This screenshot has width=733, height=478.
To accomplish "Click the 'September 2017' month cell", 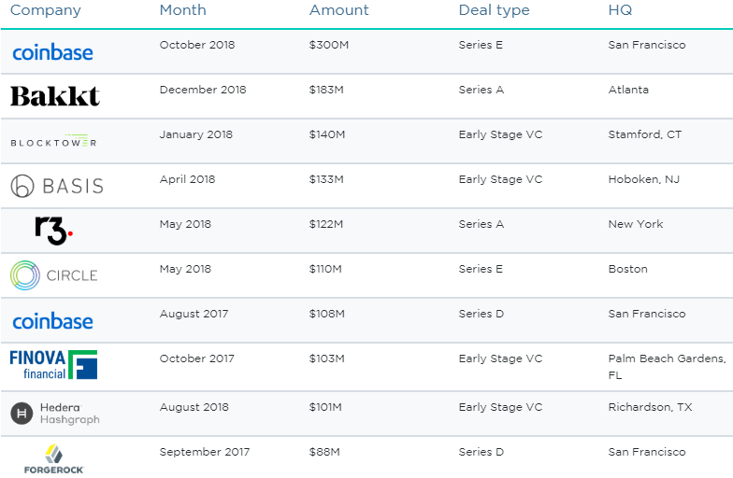I will click(204, 452).
